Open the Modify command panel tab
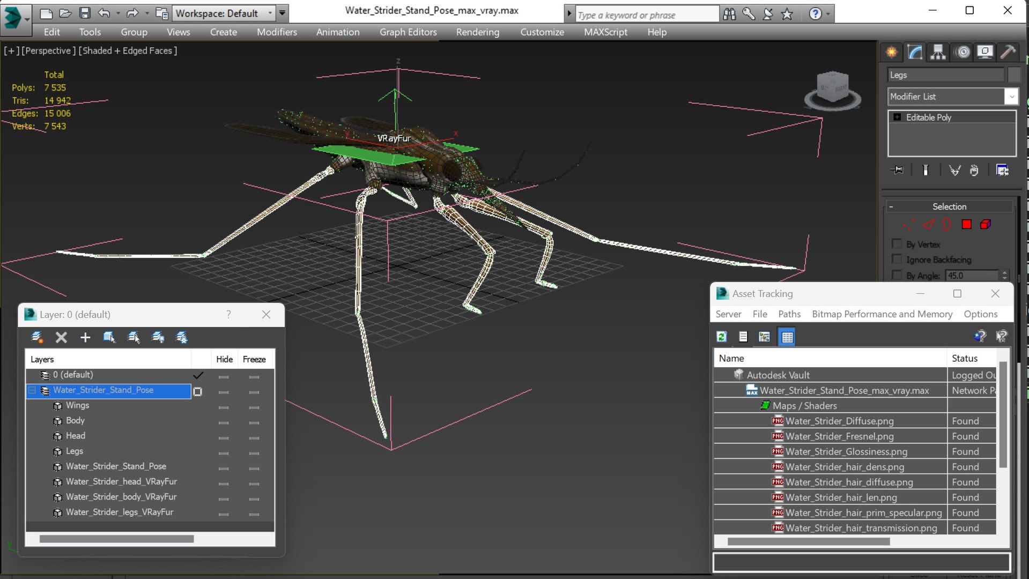Screen dimensions: 1029x579 point(915,52)
